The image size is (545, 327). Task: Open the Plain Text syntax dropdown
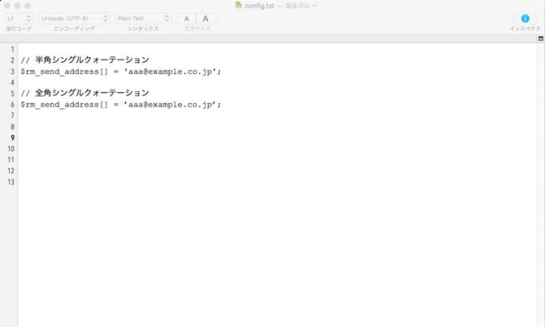(x=143, y=18)
